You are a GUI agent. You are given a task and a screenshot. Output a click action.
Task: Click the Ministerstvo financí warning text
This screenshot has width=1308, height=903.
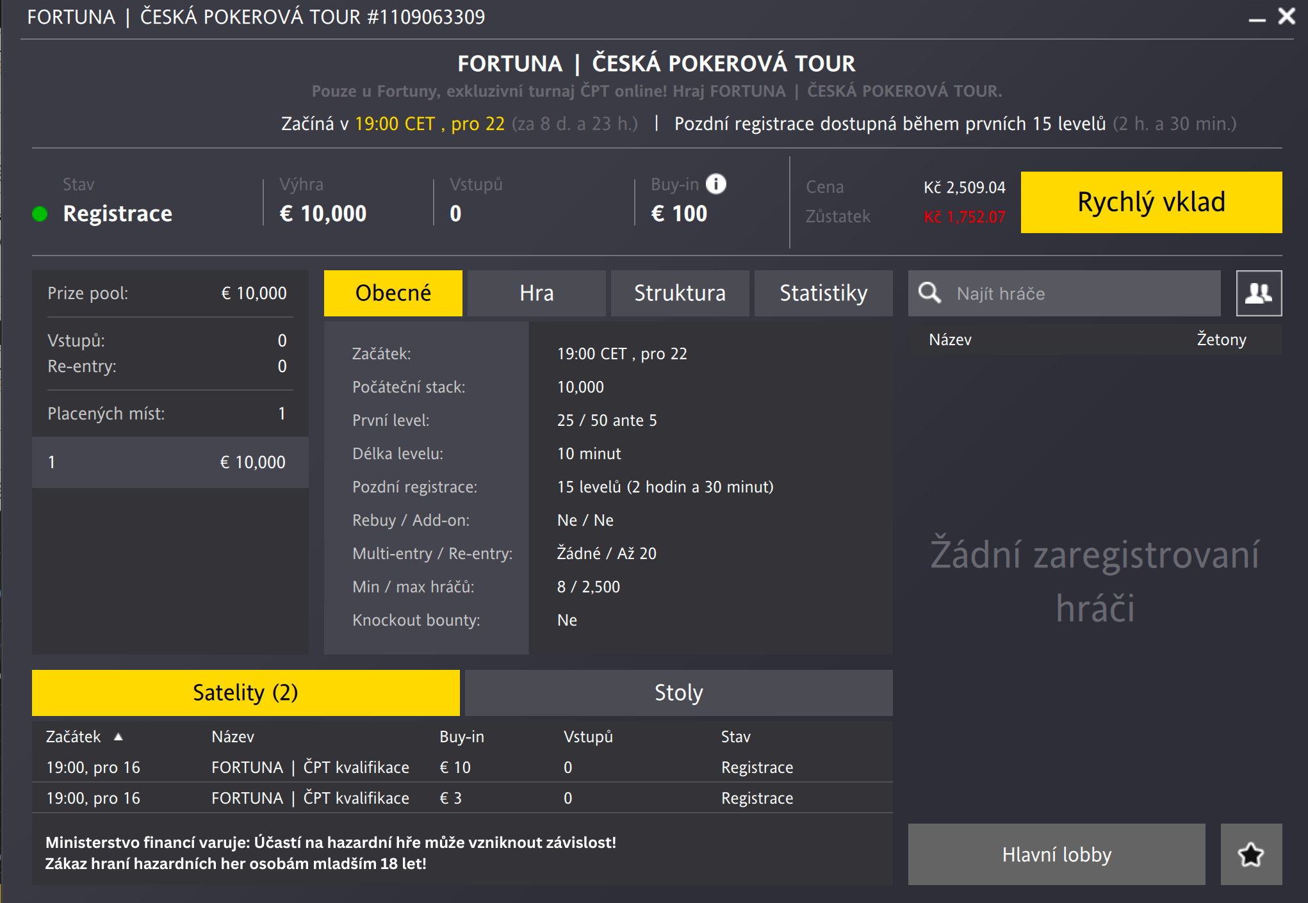point(331,853)
